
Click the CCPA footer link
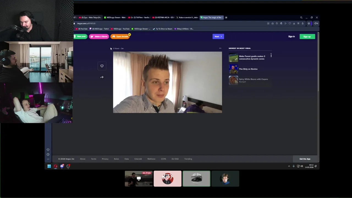point(163,159)
